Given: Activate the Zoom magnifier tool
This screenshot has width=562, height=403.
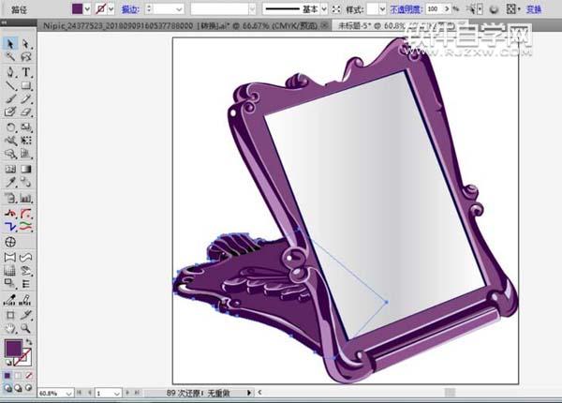Looking at the screenshot, I should pos(26,328).
